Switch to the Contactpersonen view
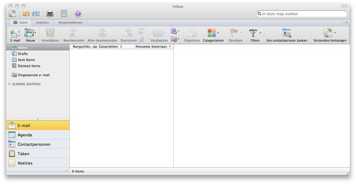Viewport: 356px width, 184px height. [x=38, y=144]
